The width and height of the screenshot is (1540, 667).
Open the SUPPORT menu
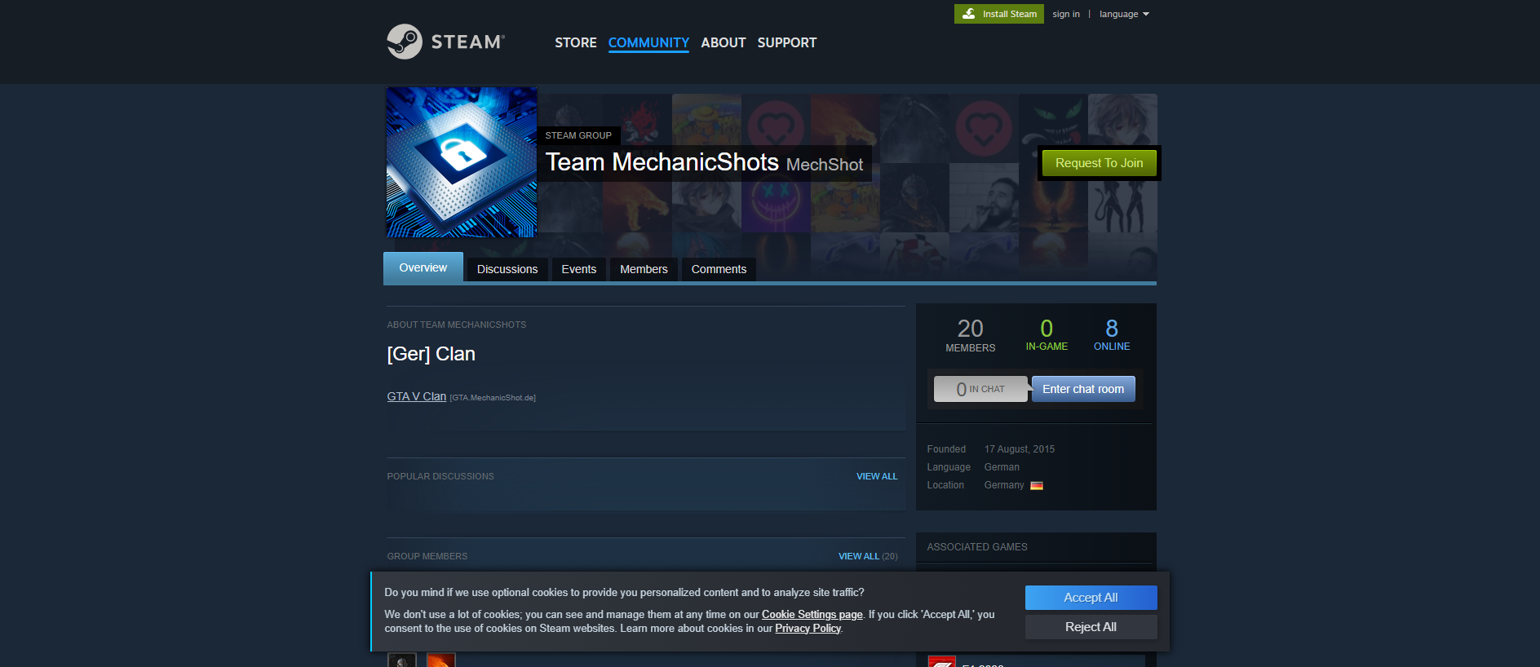[x=787, y=42]
